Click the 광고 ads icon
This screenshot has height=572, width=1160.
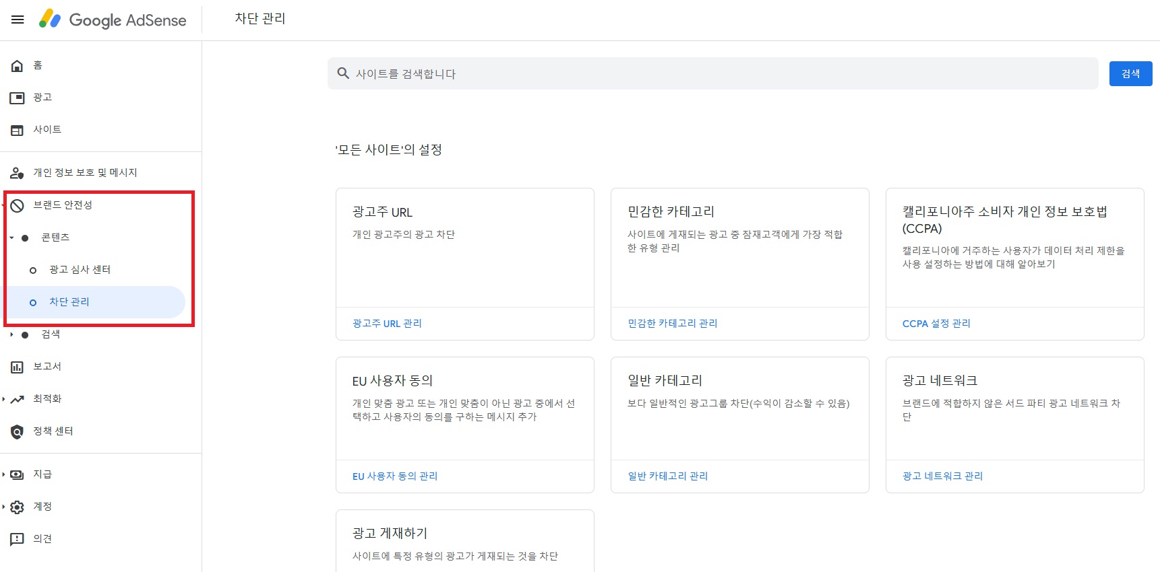[17, 98]
